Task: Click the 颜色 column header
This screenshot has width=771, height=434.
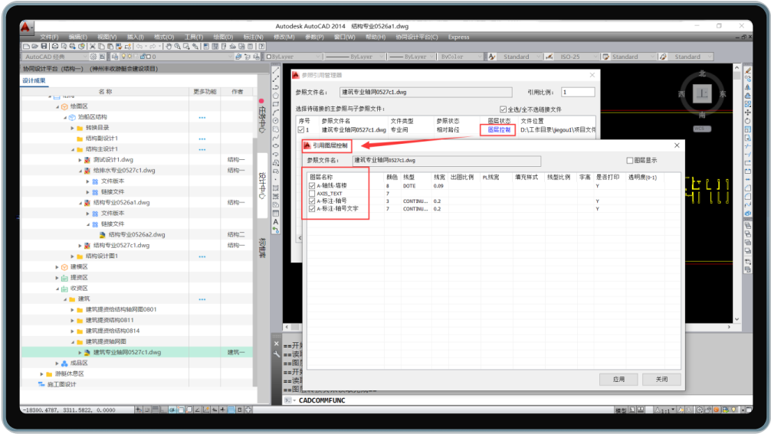Action: 392,178
